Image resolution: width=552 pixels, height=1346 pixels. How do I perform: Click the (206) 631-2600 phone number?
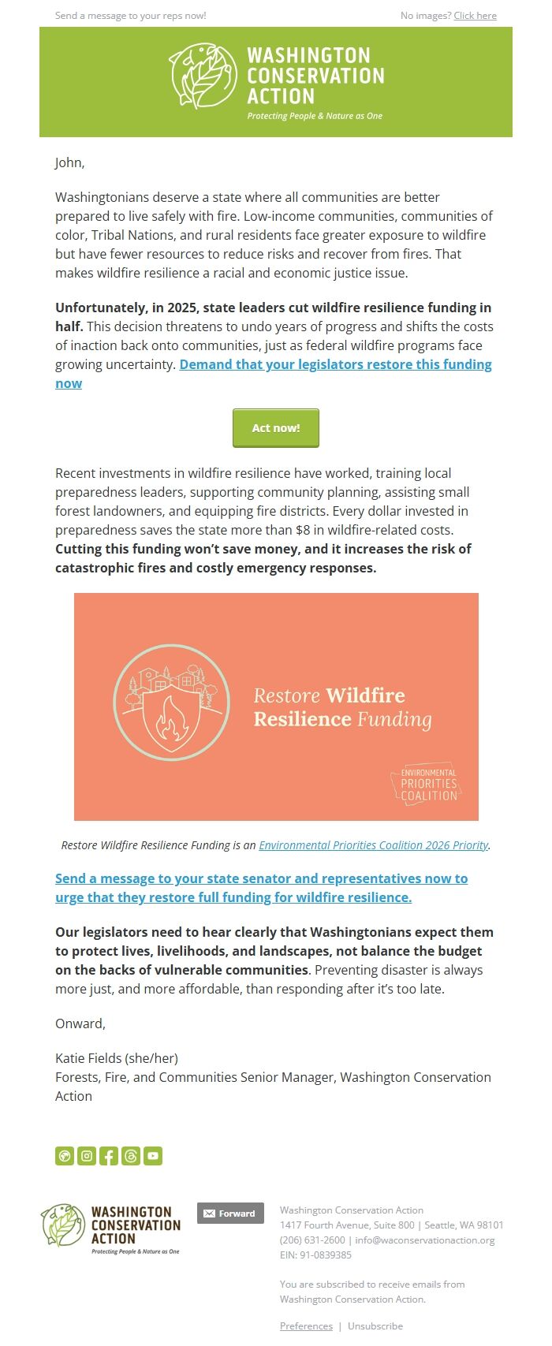(x=312, y=1240)
